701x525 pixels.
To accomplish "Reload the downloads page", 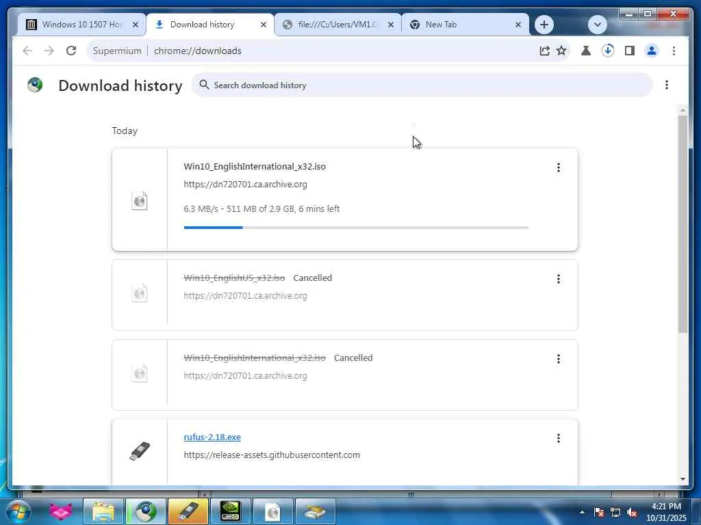I will coord(71,51).
